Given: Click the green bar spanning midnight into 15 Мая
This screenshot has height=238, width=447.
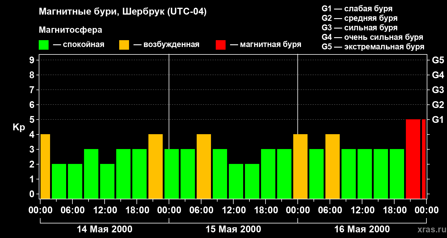Looking at the screenshot, I should (172, 174).
